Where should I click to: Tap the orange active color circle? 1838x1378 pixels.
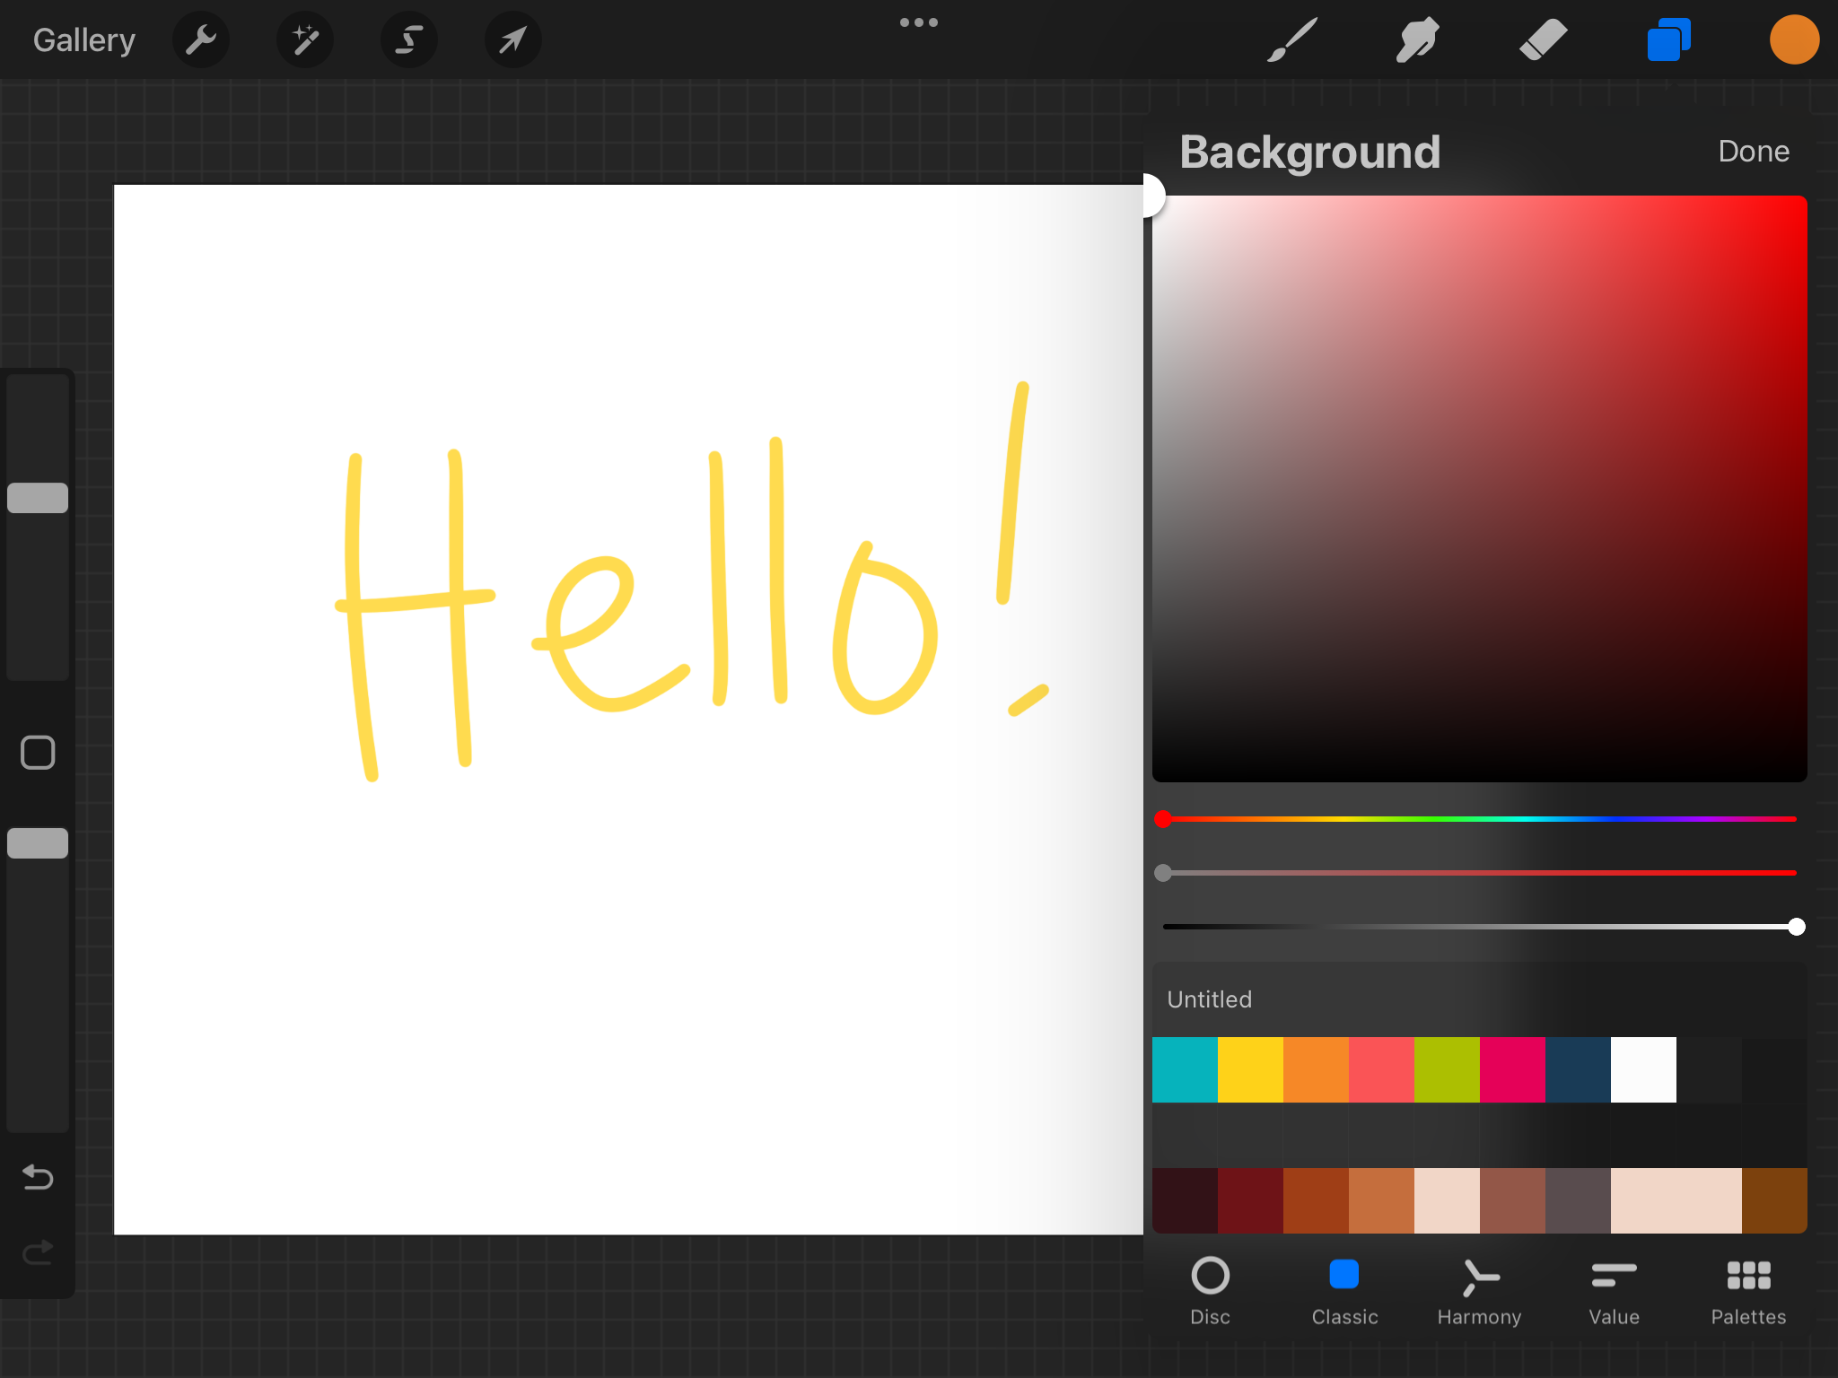pos(1793,40)
